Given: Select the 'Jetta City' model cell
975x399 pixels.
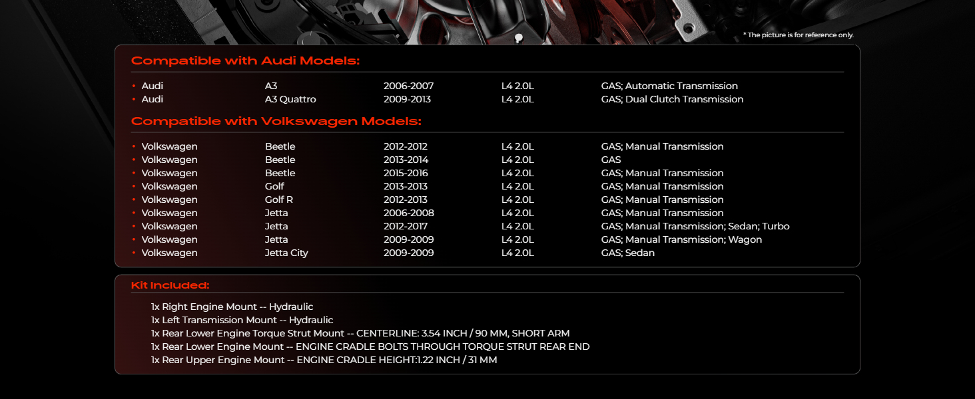Looking at the screenshot, I should point(286,253).
